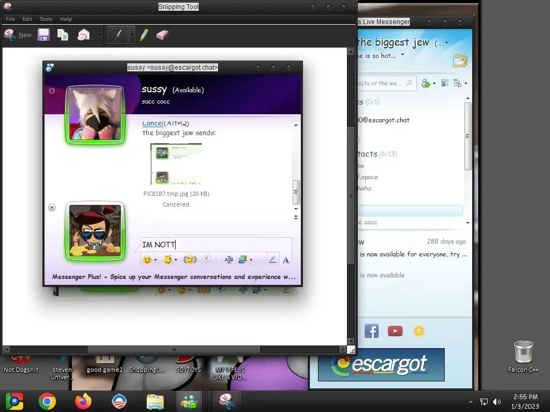Viewport: 550px width, 412px height.
Task: Open the winks picker icon
Action: (168, 260)
